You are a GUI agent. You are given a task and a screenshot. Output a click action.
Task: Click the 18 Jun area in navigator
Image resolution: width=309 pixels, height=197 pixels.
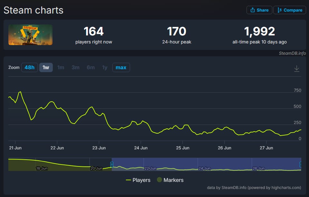[x=42, y=168]
